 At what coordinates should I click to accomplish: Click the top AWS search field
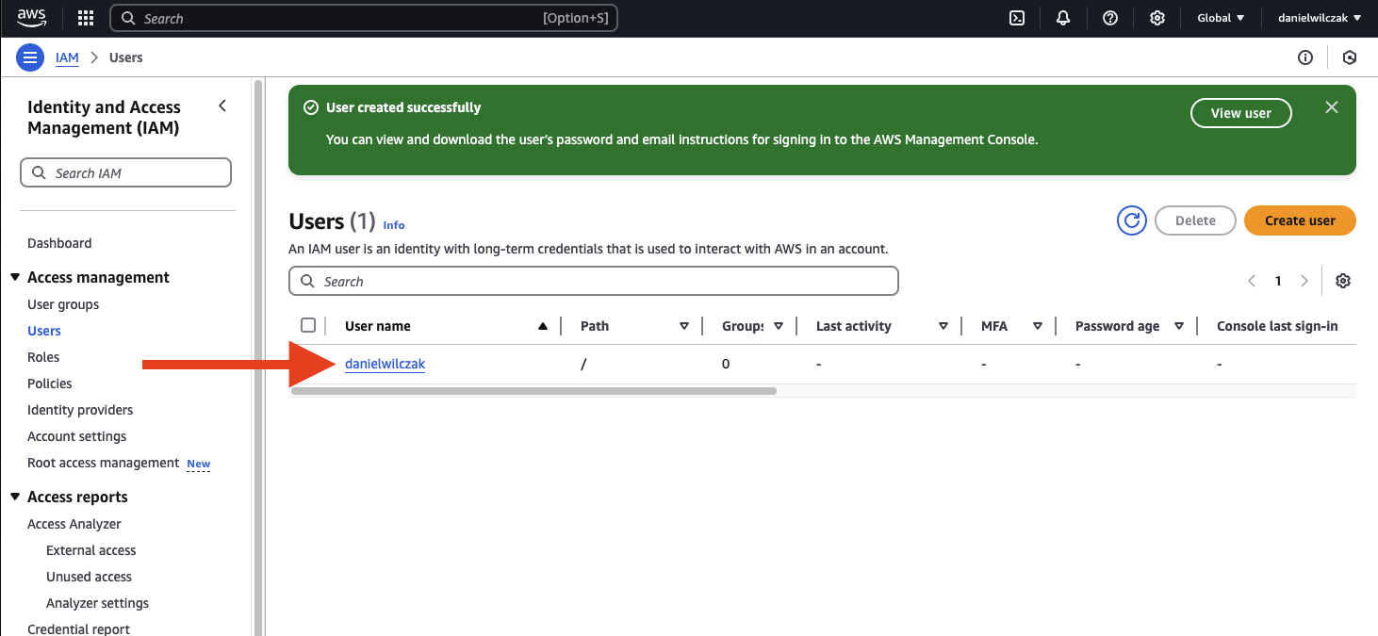coord(364,18)
